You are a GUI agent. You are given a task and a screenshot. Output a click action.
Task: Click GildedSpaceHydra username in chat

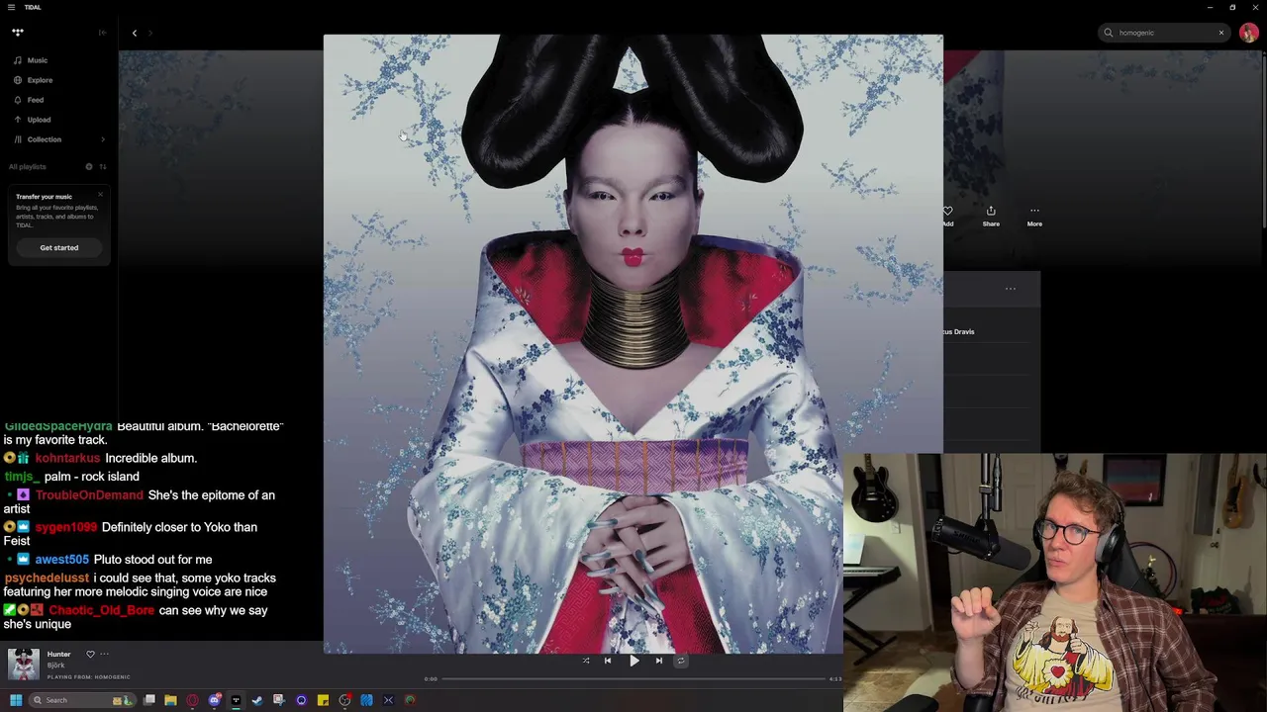pos(58,426)
